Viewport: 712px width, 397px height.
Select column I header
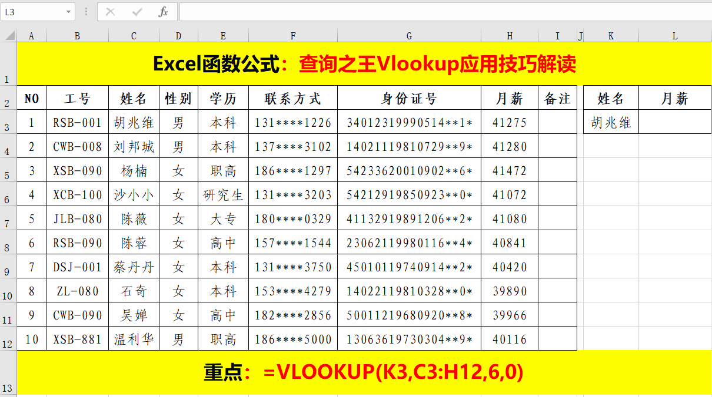[x=558, y=36]
